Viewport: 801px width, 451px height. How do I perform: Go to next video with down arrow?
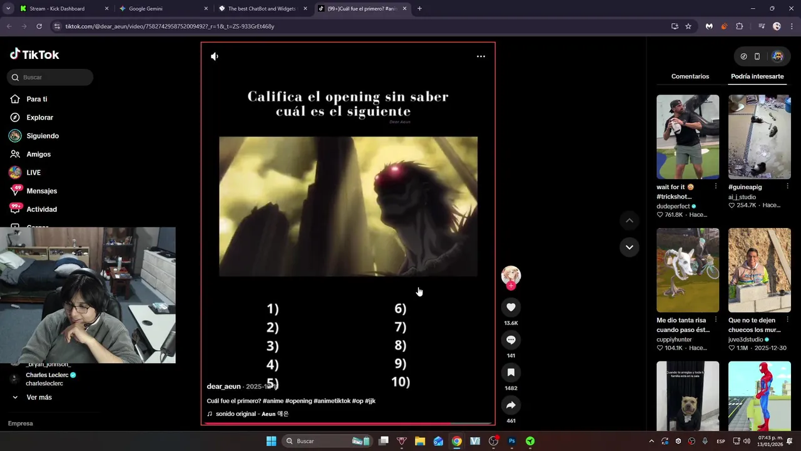click(x=630, y=247)
